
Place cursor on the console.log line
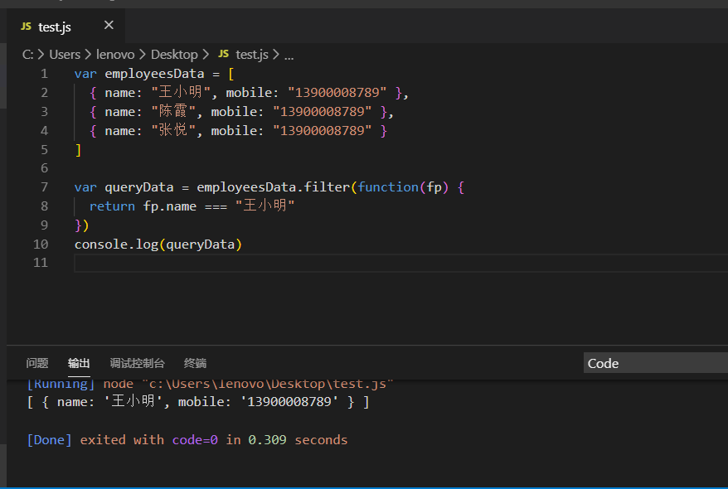[158, 244]
